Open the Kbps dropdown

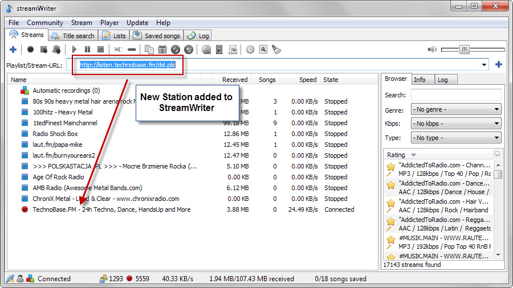coord(456,124)
